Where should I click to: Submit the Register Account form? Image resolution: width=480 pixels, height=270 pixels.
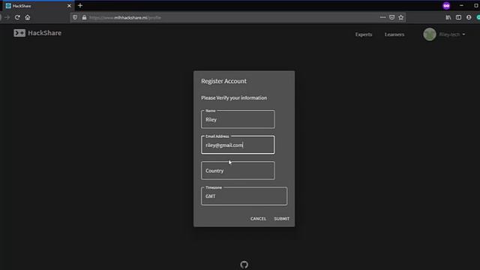coord(282,218)
